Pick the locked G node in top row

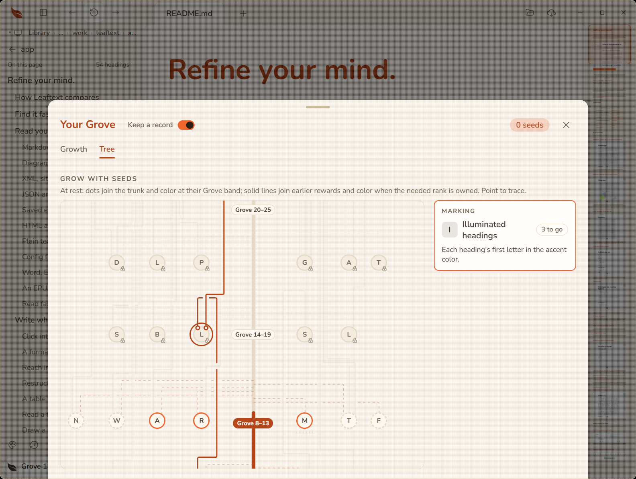pos(305,263)
